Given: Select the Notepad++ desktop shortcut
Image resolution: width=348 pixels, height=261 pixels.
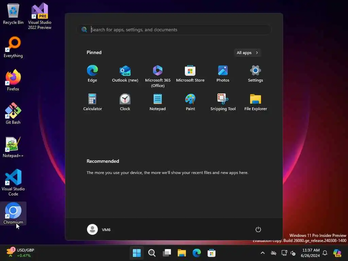Looking at the screenshot, I should (x=13, y=147).
